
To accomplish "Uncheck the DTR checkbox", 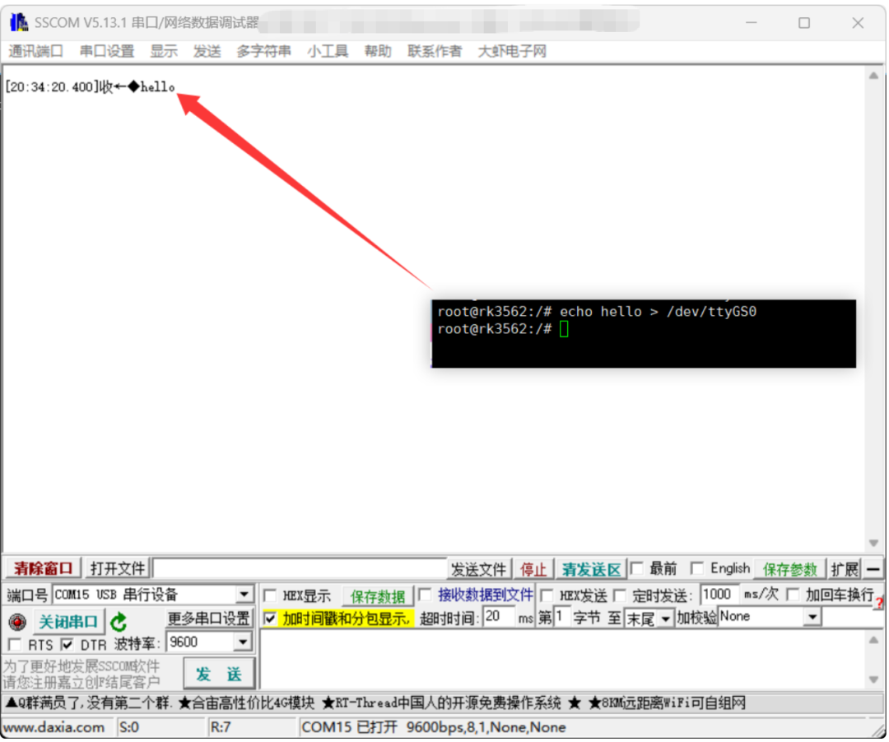I will [x=67, y=645].
